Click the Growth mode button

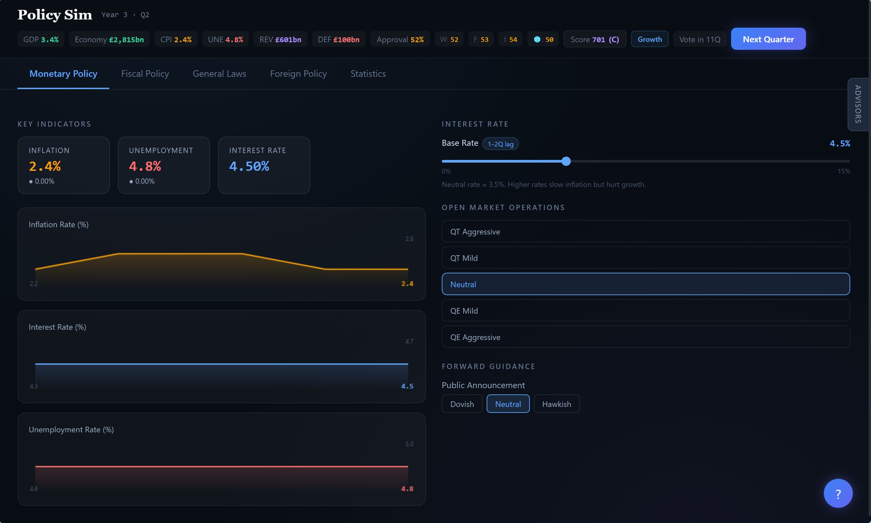[x=649, y=39]
